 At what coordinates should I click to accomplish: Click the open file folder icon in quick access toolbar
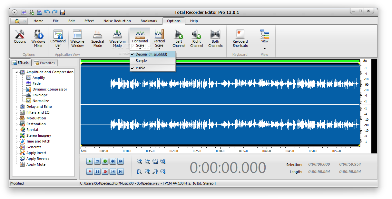point(39,12)
